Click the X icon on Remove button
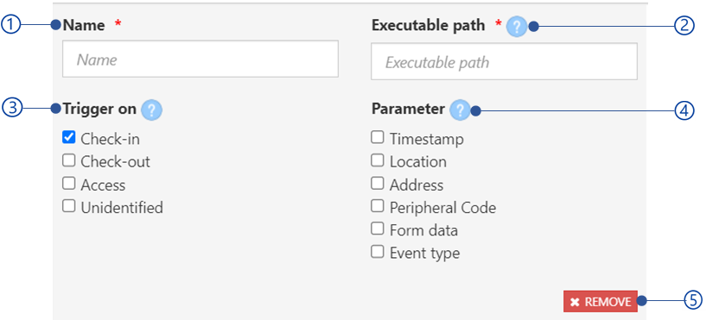Screen dimensions: 706x320 [575, 302]
